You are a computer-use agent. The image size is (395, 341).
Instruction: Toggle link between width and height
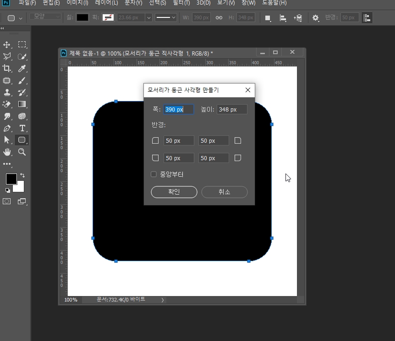(x=219, y=17)
